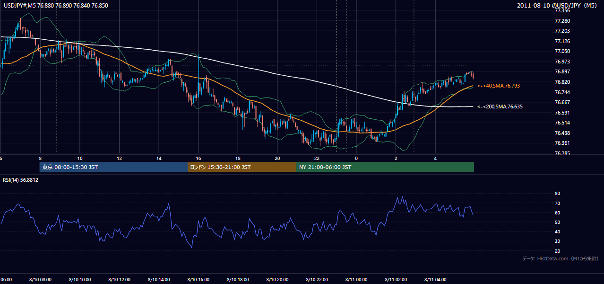Image resolution: width=604 pixels, height=284 pixels.
Task: Click hour label 16 below the price chart
Action: tap(198, 159)
